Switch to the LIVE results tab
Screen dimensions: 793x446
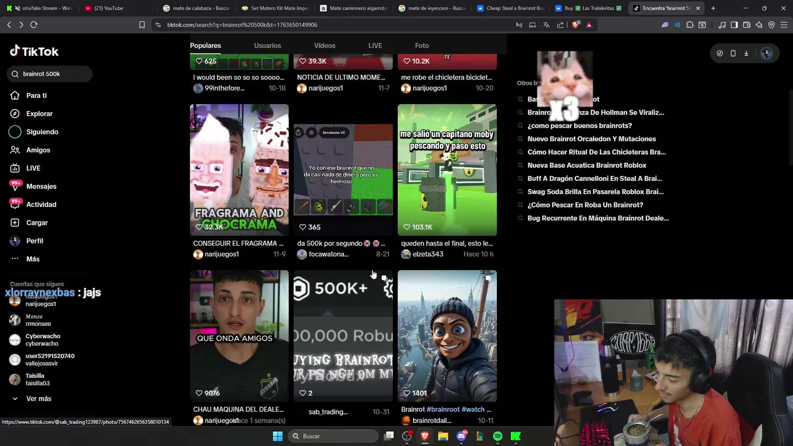375,45
